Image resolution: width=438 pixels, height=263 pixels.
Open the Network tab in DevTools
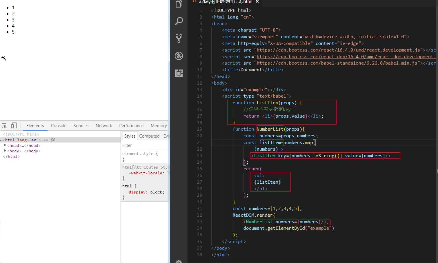point(104,125)
